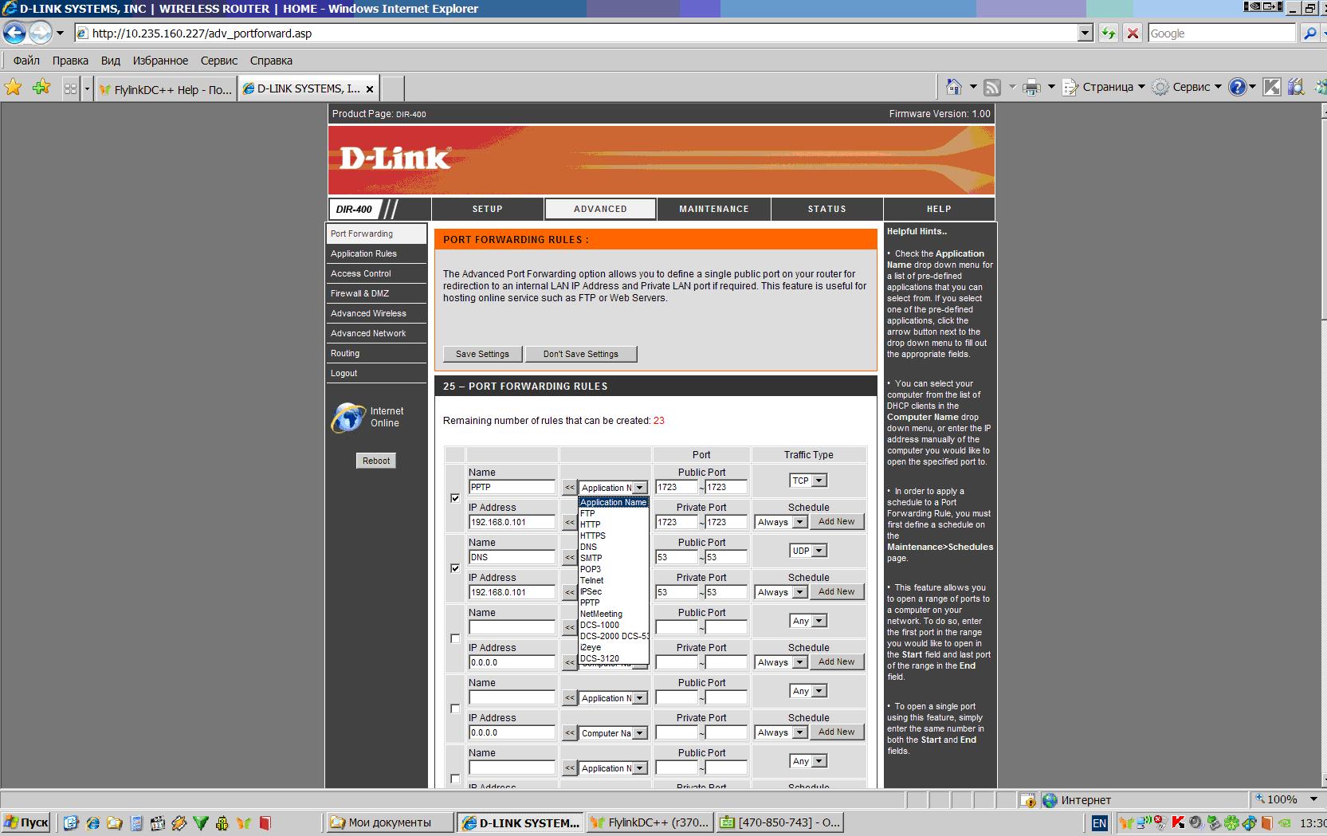Uncheck the DNS rule checkbox

[x=455, y=568]
